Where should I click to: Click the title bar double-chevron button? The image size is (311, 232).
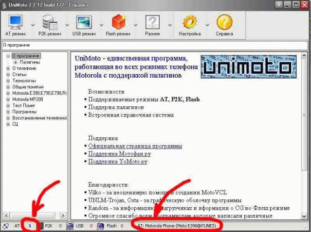(x=279, y=5)
